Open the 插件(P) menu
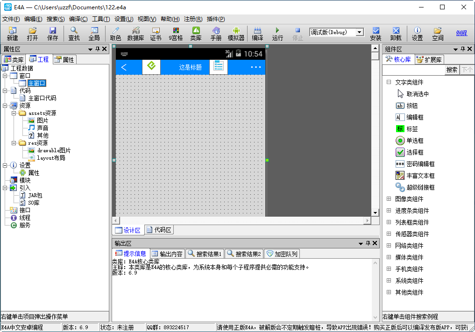The image size is (475, 332). 216,19
